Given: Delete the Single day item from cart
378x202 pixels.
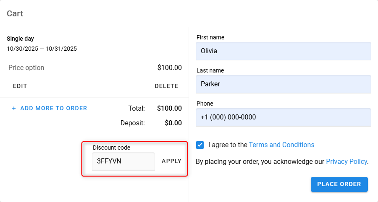Looking at the screenshot, I should (x=166, y=86).
